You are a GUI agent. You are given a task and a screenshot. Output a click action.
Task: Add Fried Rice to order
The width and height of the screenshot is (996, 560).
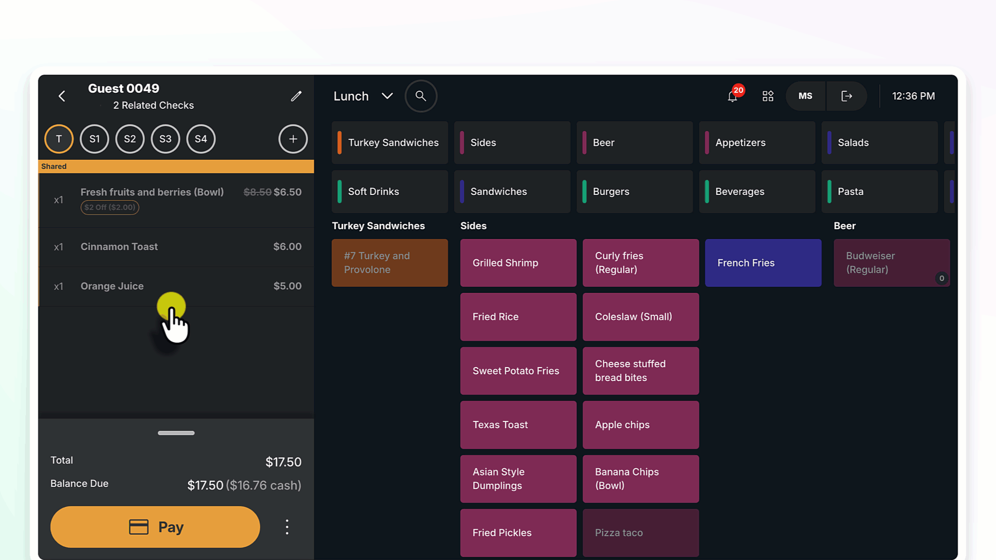tap(518, 317)
